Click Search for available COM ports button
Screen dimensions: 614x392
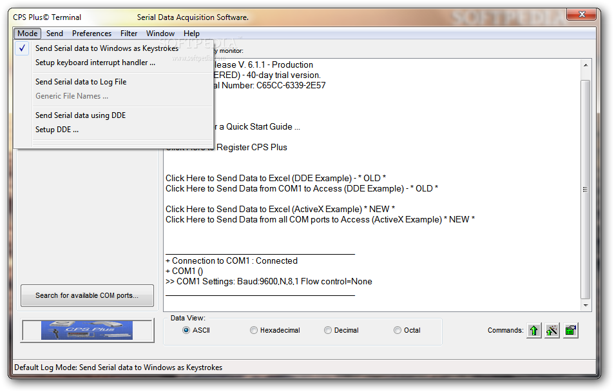point(87,295)
